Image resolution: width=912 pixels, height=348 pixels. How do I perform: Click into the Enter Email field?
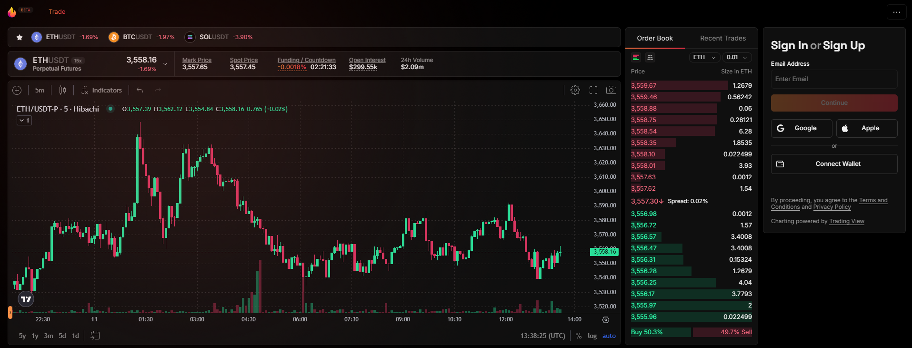[x=834, y=79]
